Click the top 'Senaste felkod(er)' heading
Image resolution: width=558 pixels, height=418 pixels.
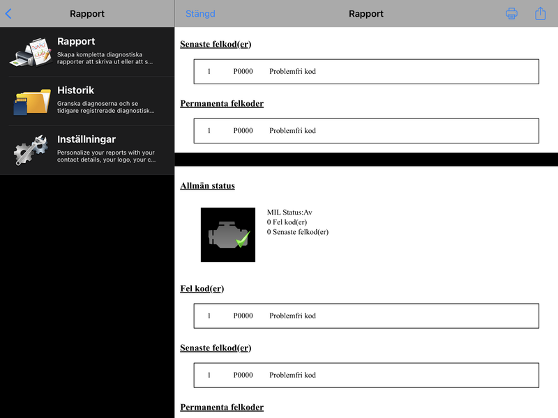tap(216, 44)
